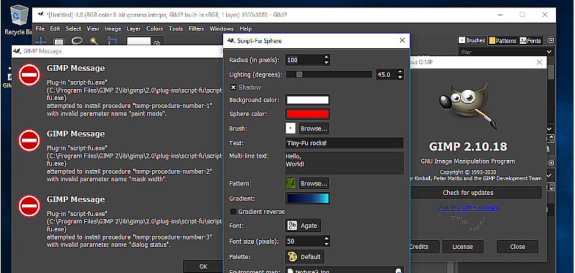Click Wilber icon in GIMP Message title bar
The image size is (575, 273).
click(x=17, y=51)
